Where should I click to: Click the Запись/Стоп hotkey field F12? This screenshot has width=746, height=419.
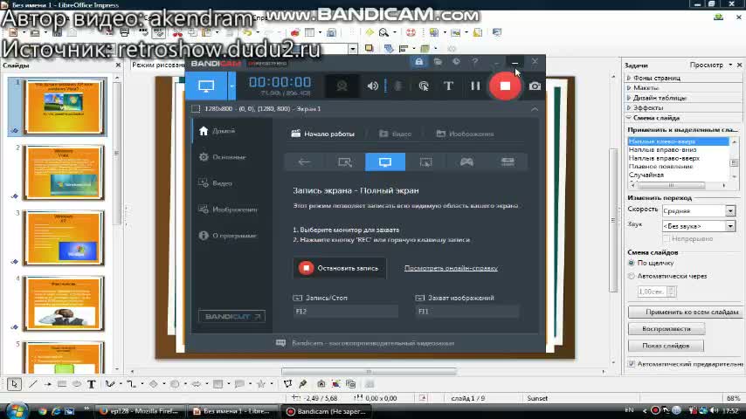pos(346,312)
